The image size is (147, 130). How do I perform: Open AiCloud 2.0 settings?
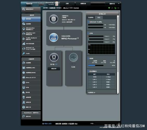tap(31, 49)
